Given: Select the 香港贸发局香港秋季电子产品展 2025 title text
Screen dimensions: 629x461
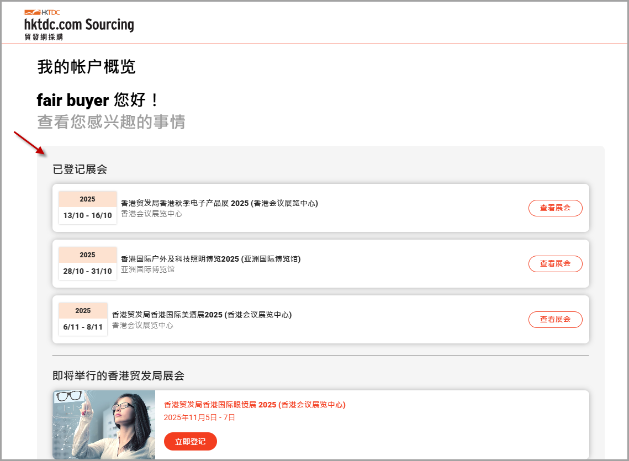Looking at the screenshot, I should [219, 203].
